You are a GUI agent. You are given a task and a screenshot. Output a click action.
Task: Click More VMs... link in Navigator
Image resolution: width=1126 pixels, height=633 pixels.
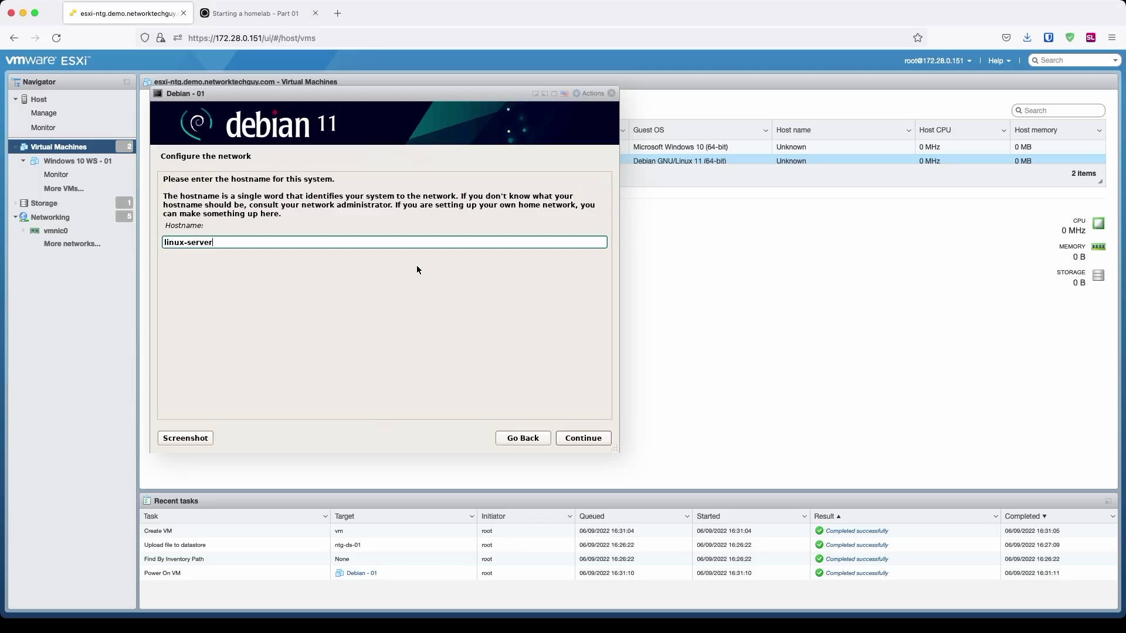point(64,189)
